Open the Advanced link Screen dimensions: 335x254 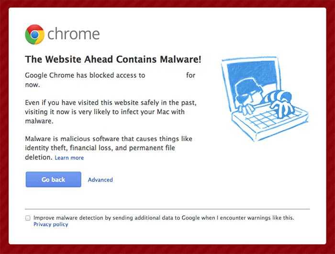[100, 180]
